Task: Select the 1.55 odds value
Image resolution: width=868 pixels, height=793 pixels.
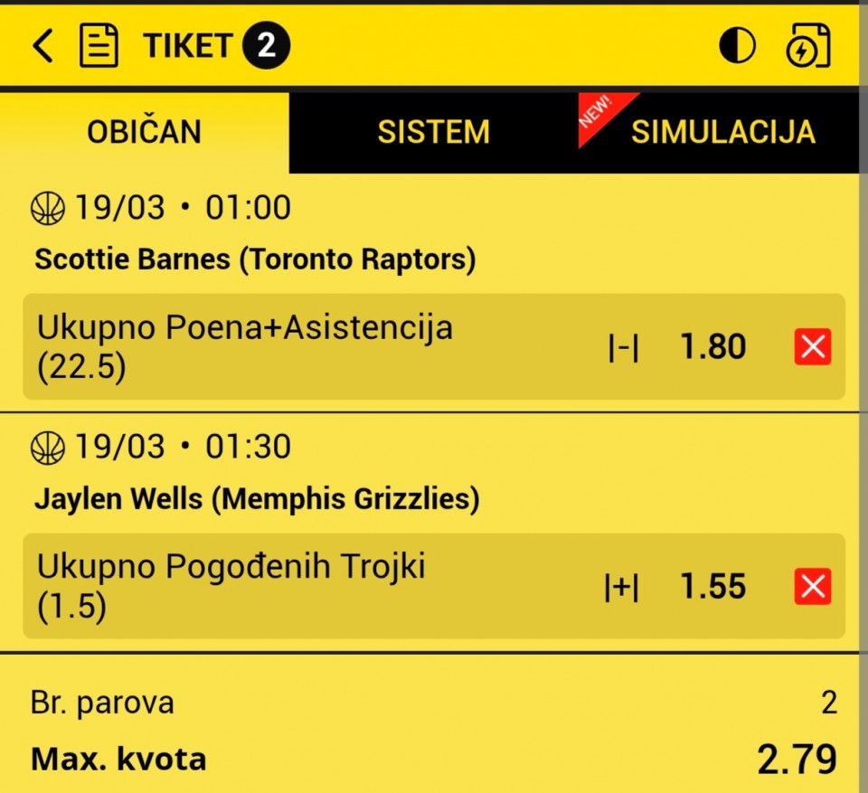Action: 712,587
